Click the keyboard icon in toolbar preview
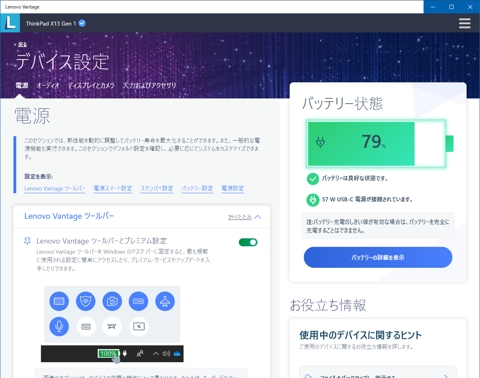The image size is (480, 378). coord(86,327)
